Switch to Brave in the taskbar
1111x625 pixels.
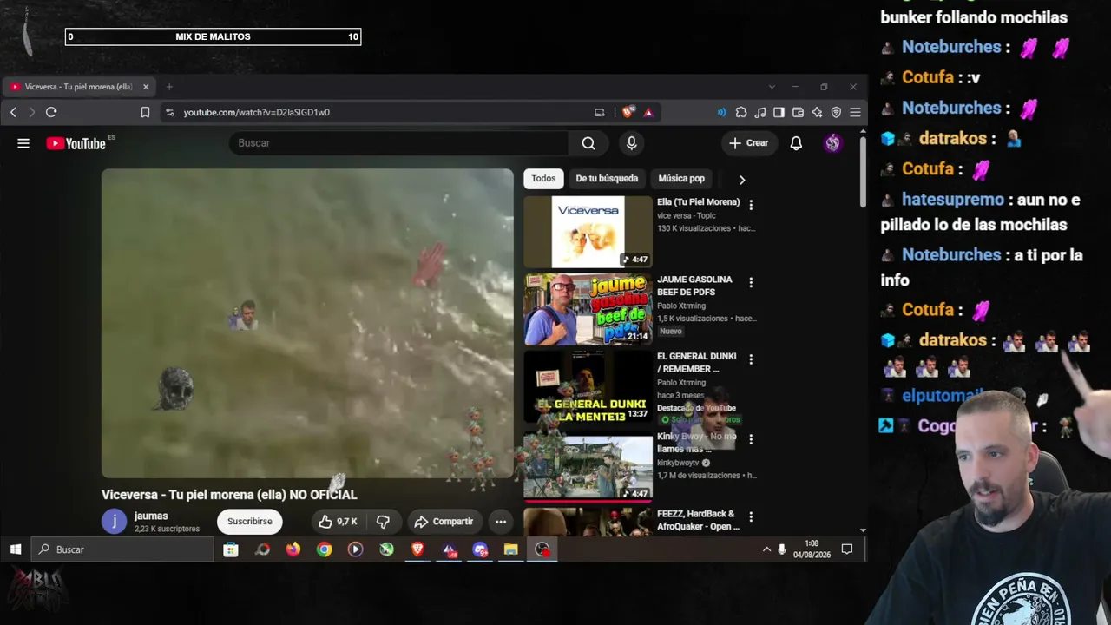pos(417,549)
